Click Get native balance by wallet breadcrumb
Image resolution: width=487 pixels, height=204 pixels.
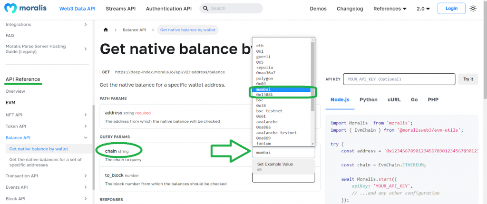188,30
